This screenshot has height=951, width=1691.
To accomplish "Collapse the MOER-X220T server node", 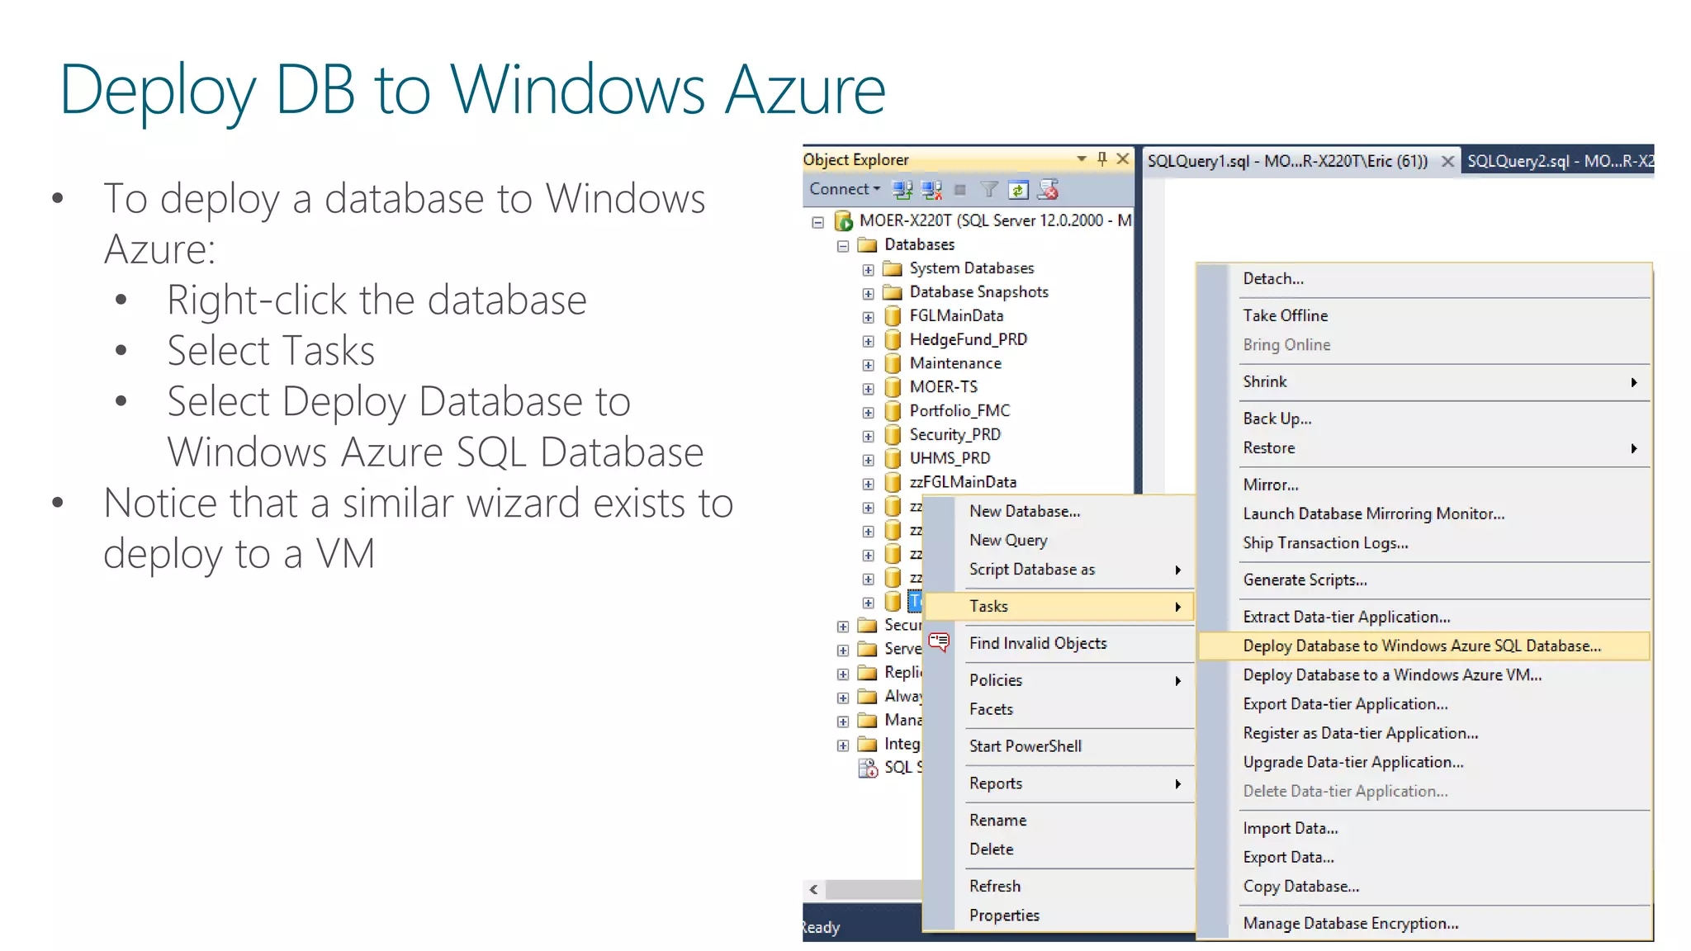I will (817, 222).
